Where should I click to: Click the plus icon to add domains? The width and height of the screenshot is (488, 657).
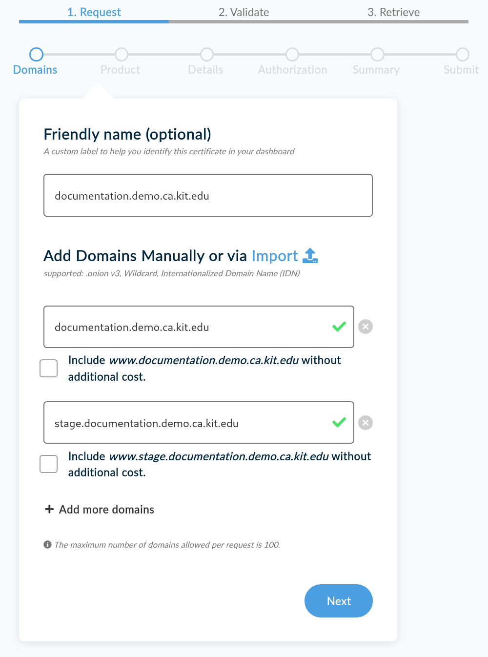point(49,509)
